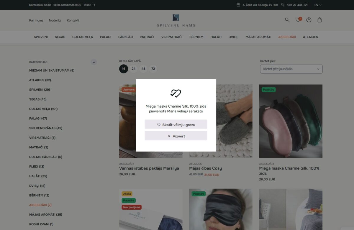The width and height of the screenshot is (354, 230).
Task: Select 72 results per page
Action: [x=153, y=69]
